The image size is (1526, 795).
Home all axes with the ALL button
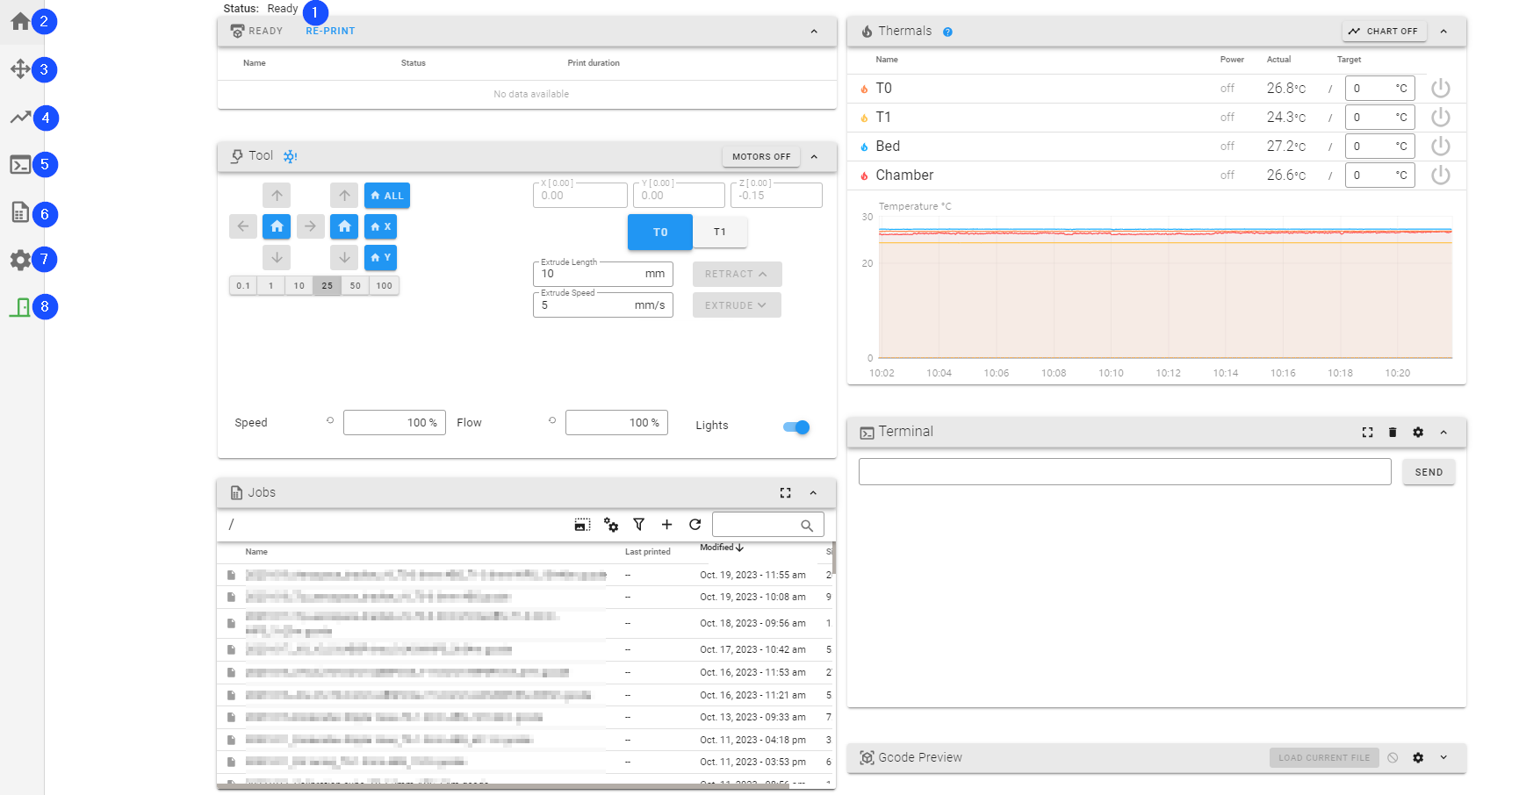387,196
